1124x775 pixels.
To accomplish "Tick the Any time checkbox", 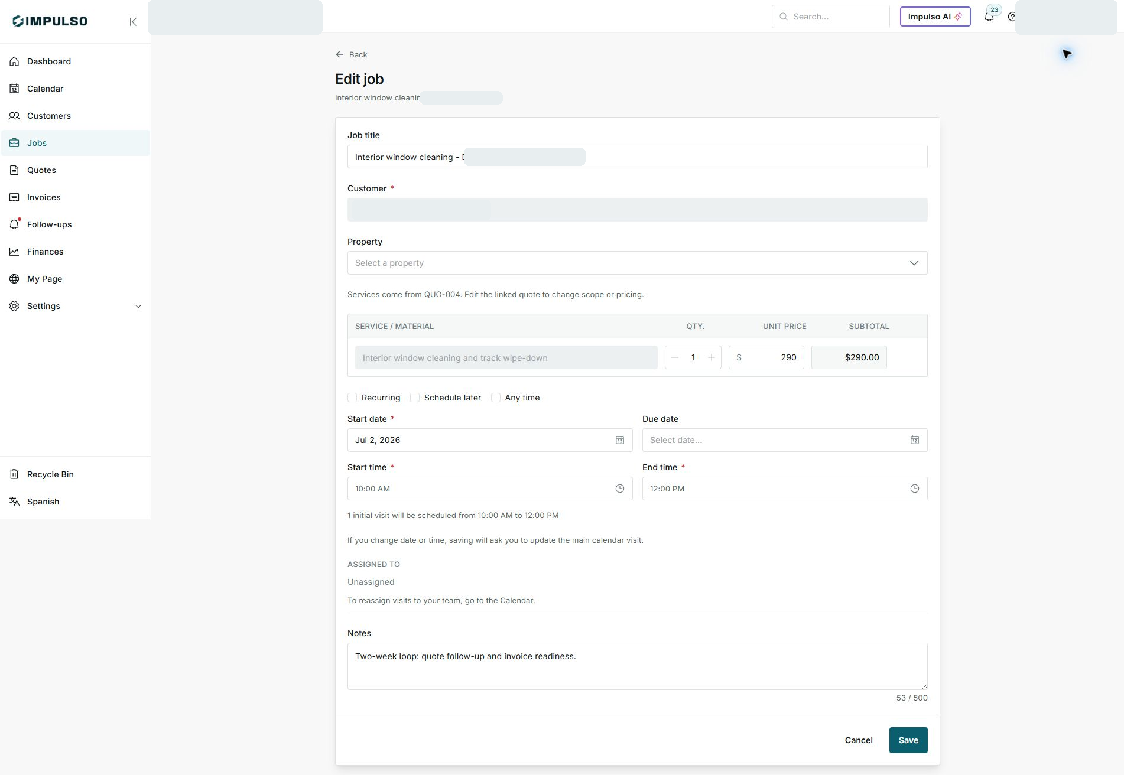I will pos(496,398).
